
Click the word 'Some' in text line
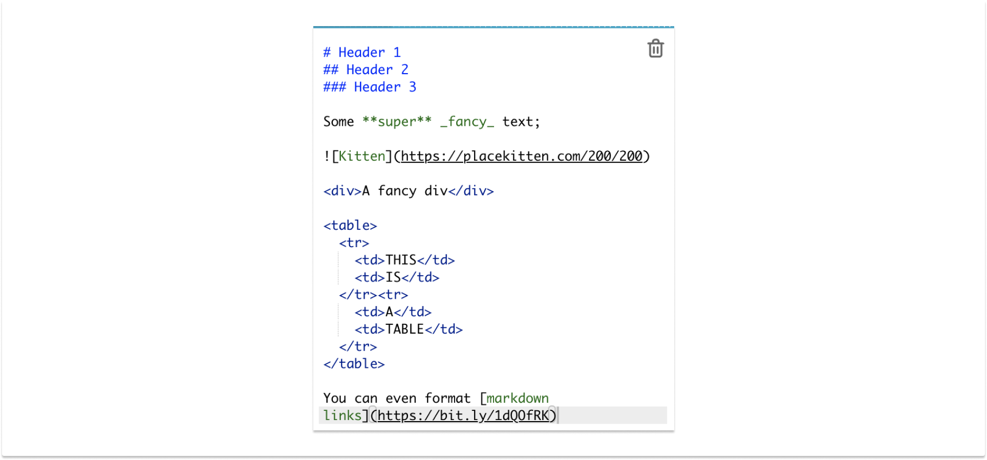tap(338, 122)
